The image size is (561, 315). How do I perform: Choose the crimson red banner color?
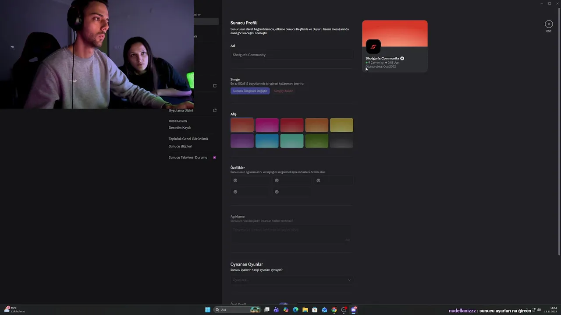click(292, 125)
